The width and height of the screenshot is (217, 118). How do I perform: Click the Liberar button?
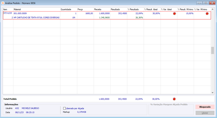click(205, 113)
